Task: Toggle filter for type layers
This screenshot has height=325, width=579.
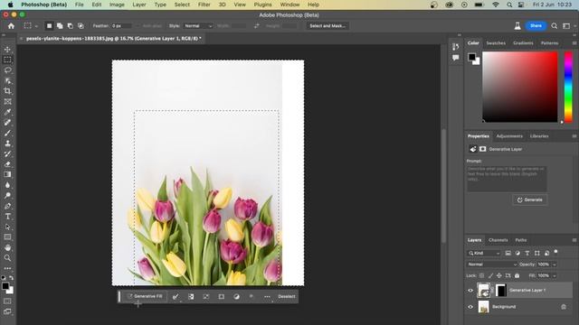Action: tap(527, 253)
